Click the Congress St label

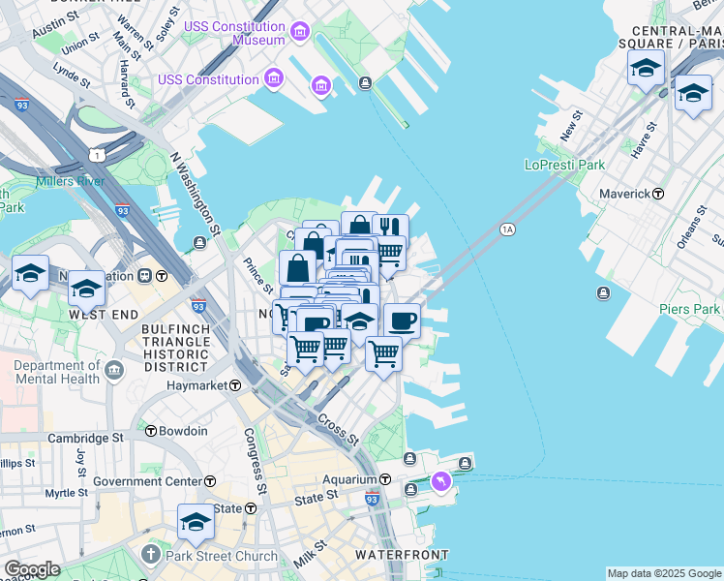coord(256,461)
